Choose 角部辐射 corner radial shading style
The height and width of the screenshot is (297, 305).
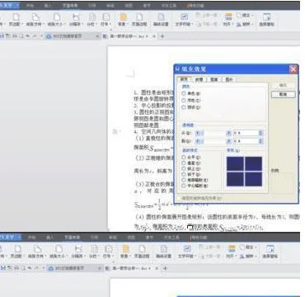click(x=184, y=180)
